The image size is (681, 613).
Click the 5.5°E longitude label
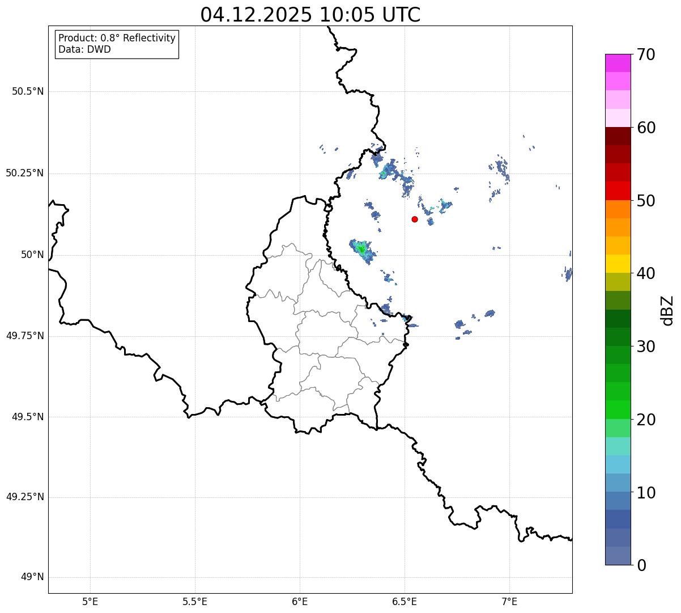coord(195,602)
